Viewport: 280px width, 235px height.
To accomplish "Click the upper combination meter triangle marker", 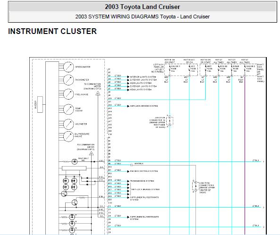I will [98, 93].
